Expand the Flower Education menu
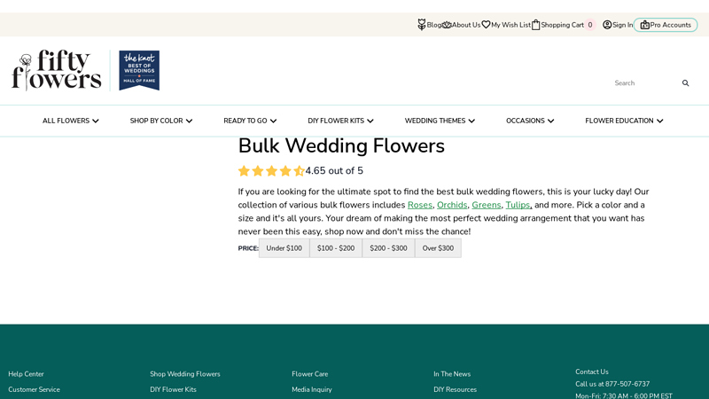The width and height of the screenshot is (709, 399). click(x=624, y=121)
